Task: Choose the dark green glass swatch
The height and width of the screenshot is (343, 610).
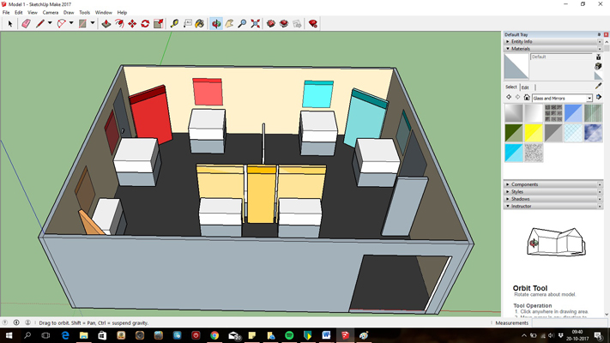Action: point(514,133)
